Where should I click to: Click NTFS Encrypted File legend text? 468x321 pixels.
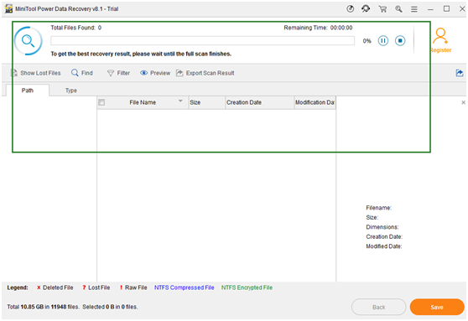point(247,287)
